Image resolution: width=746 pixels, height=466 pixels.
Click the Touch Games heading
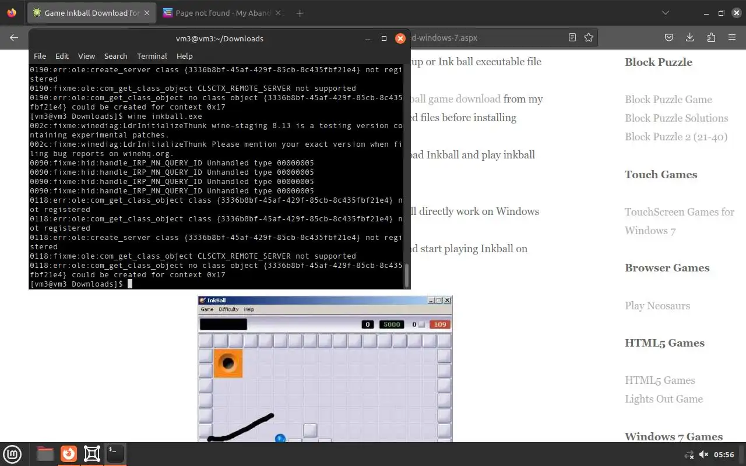click(x=661, y=174)
